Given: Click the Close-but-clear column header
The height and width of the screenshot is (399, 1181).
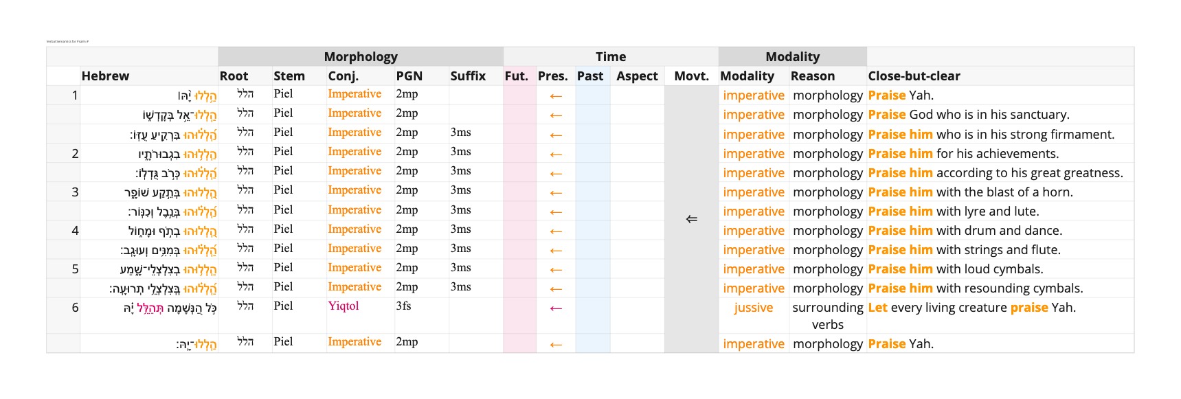Looking at the screenshot, I should tap(914, 76).
